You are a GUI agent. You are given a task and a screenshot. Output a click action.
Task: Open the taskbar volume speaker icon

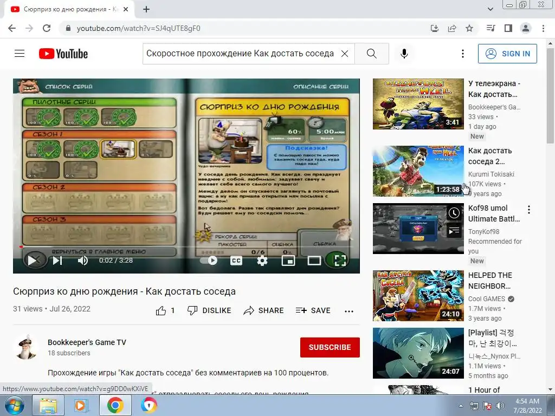point(500,406)
